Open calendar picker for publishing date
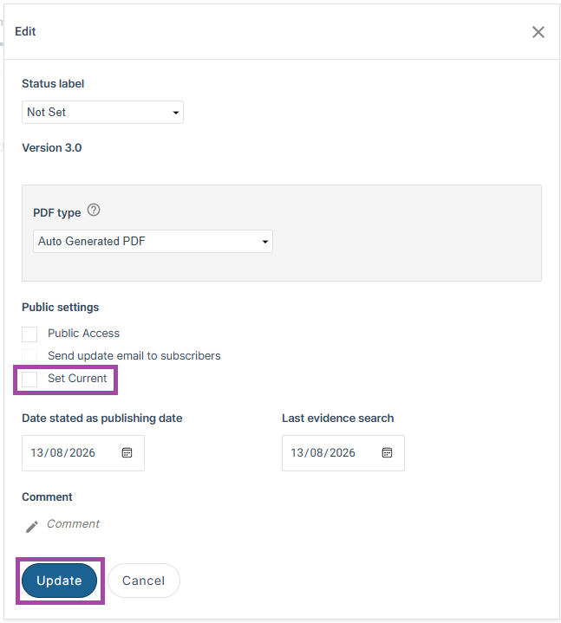Screen dimensions: 561x623 127,452
